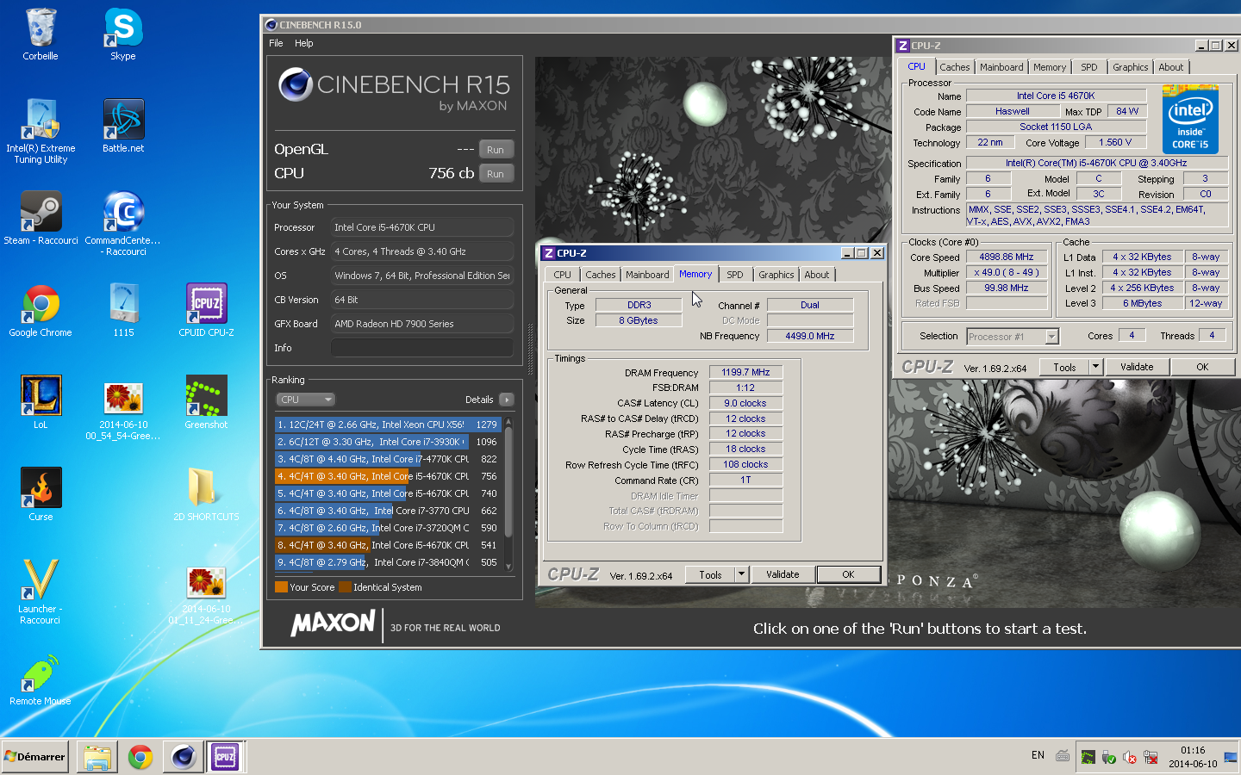Image resolution: width=1241 pixels, height=775 pixels.
Task: Open Graphics tab in right CPU-Z window
Action: pyautogui.click(x=1131, y=67)
